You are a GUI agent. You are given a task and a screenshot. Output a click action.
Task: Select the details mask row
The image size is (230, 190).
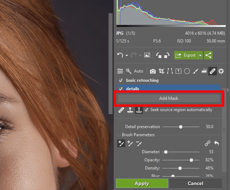[x=169, y=88]
